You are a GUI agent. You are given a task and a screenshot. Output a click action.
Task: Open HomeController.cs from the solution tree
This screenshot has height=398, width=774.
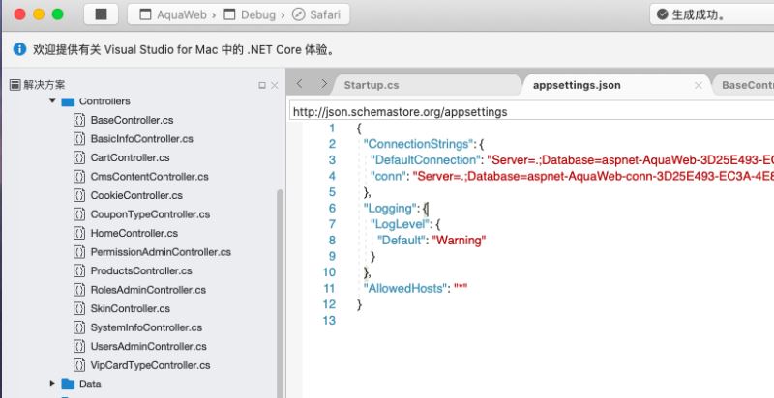(x=134, y=233)
